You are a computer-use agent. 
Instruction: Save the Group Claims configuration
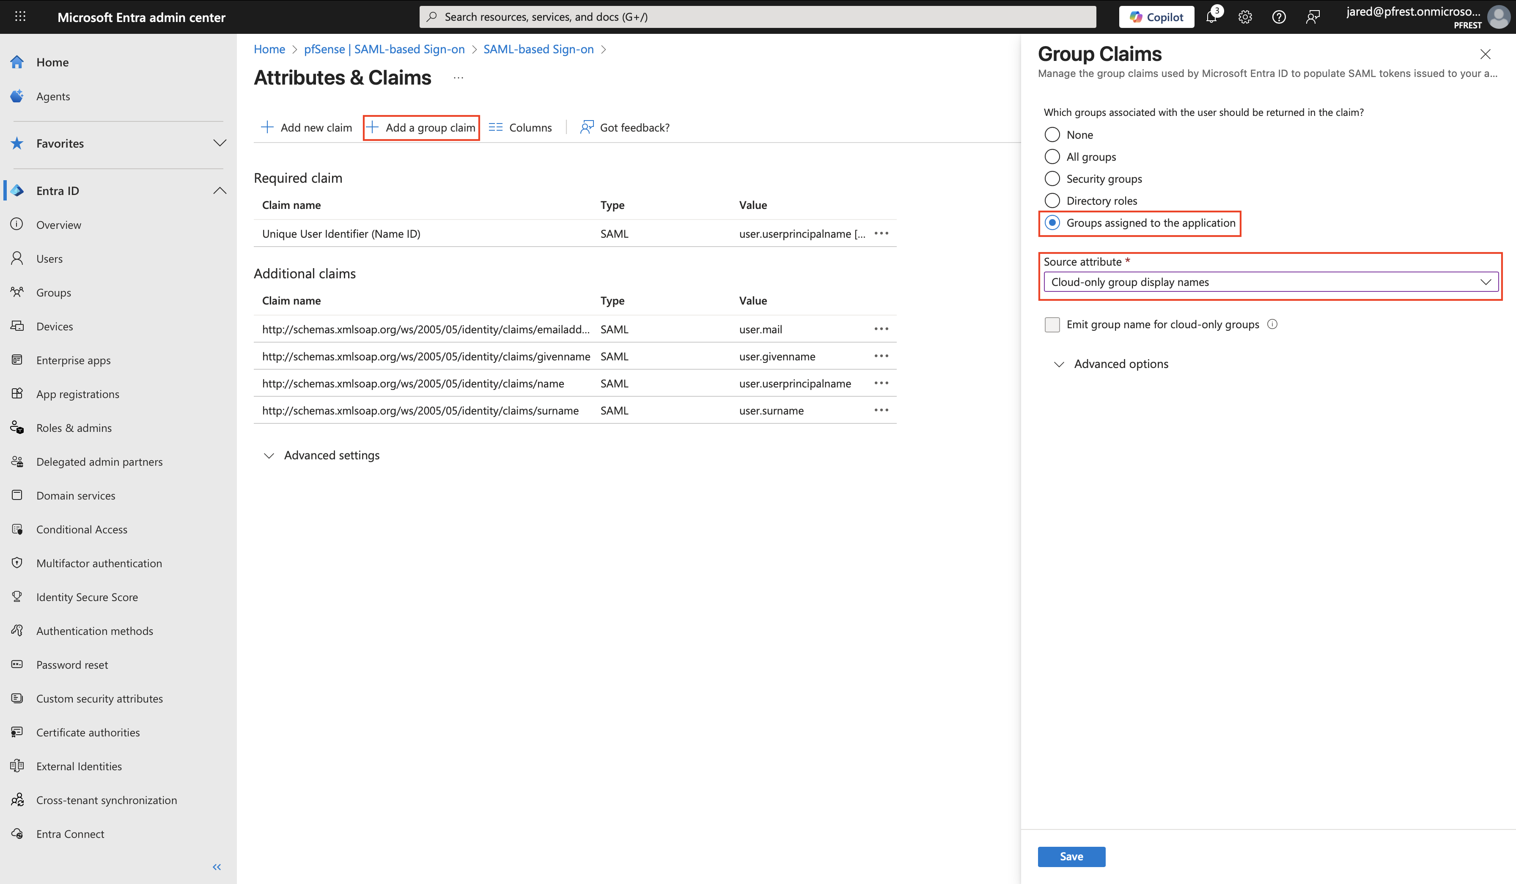click(1071, 857)
